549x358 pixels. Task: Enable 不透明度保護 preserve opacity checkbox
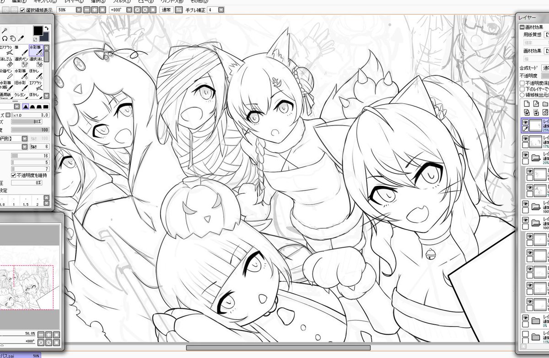click(x=522, y=83)
